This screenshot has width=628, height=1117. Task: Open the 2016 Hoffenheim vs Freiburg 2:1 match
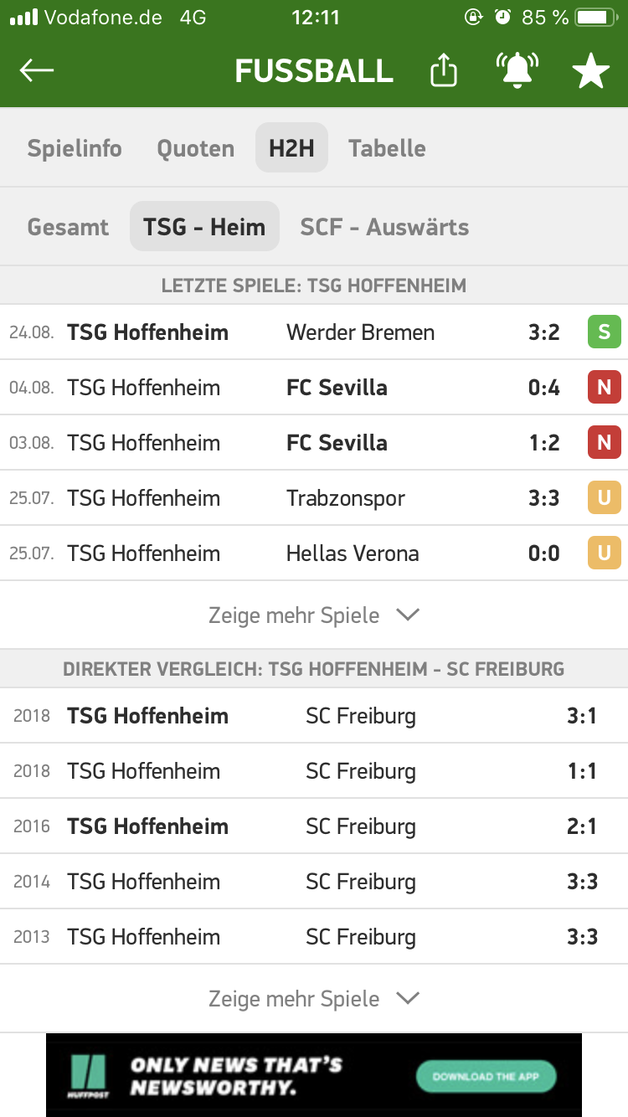[x=314, y=826]
